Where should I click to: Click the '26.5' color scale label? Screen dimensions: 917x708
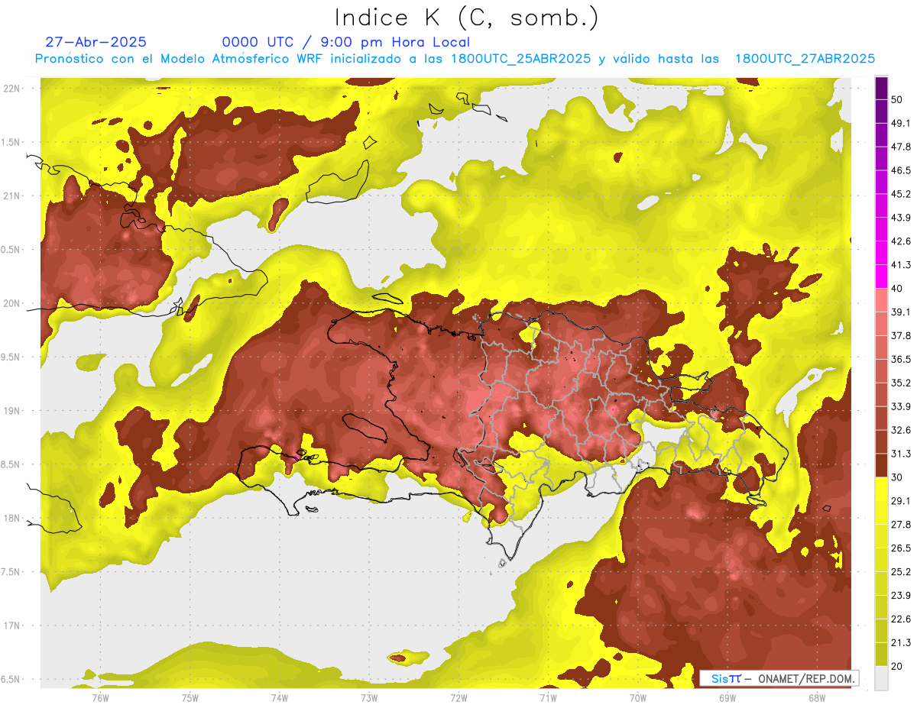[902, 548]
